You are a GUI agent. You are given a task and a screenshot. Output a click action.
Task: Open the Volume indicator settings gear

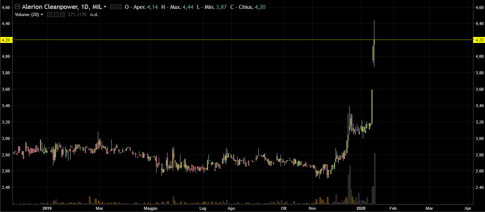pos(56,15)
